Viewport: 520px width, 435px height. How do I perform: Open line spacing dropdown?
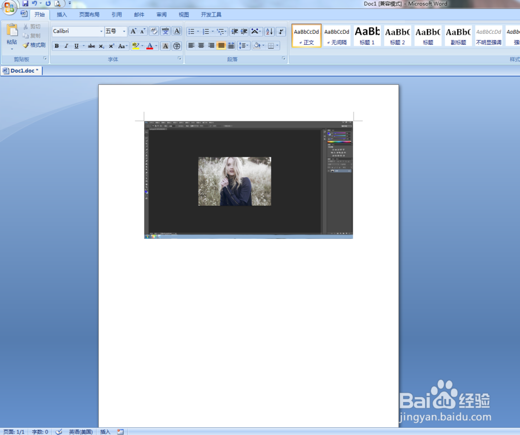pos(244,46)
